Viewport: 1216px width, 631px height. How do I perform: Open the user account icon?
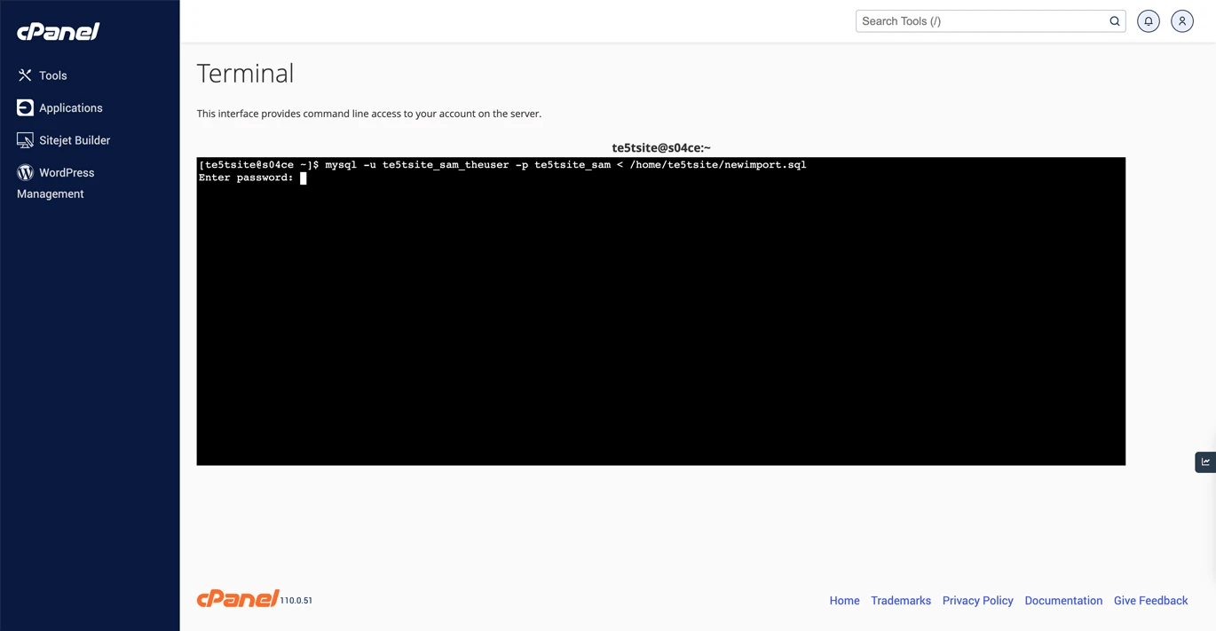coord(1182,21)
